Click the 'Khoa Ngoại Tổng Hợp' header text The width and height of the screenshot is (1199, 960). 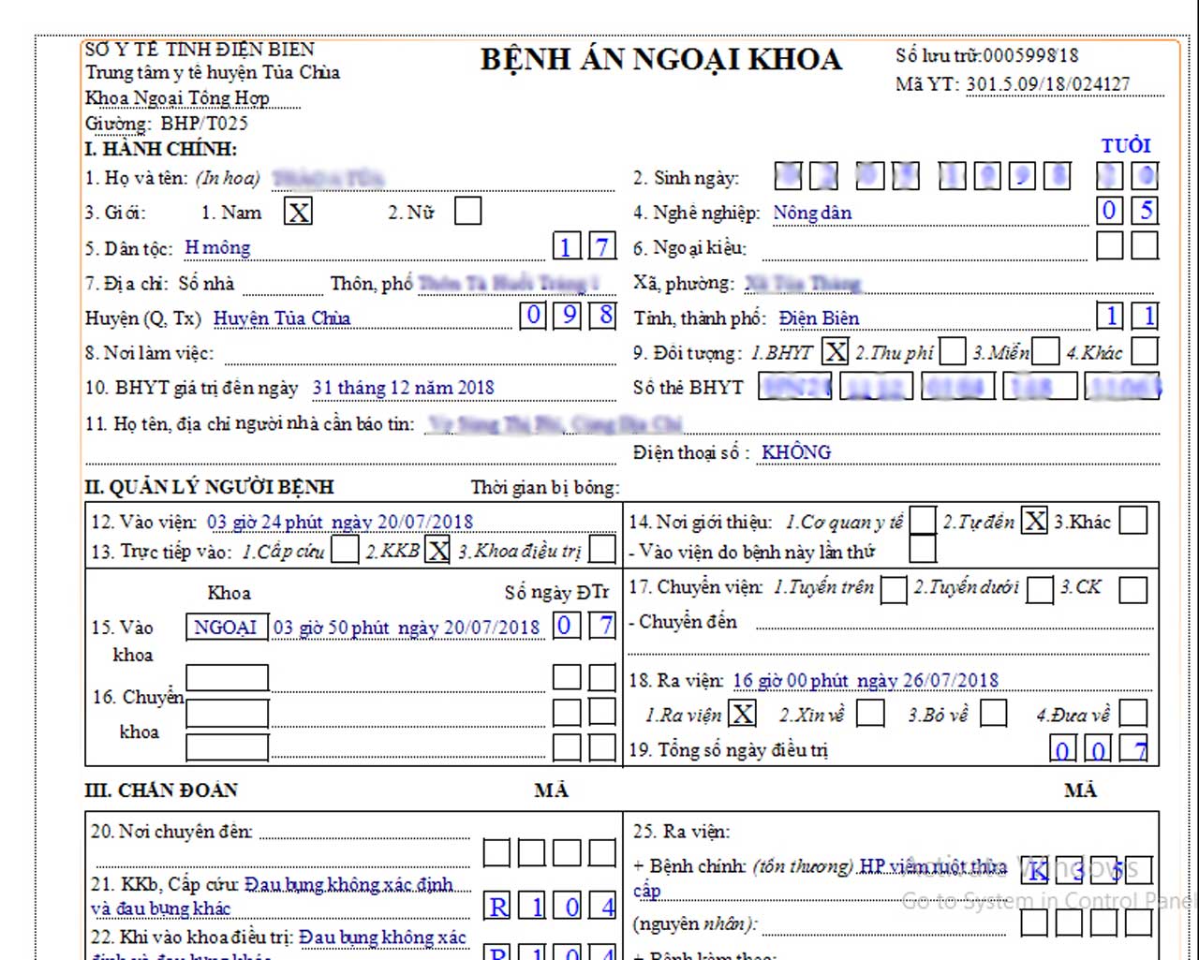click(177, 97)
